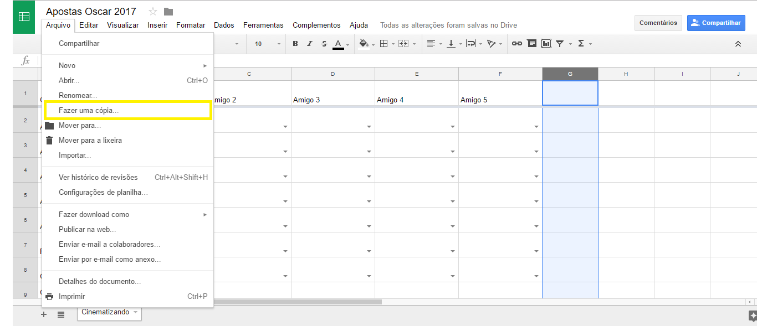757x326 pixels.
Task: Collapse the toolbar with the double chevron
Action: pyautogui.click(x=738, y=44)
